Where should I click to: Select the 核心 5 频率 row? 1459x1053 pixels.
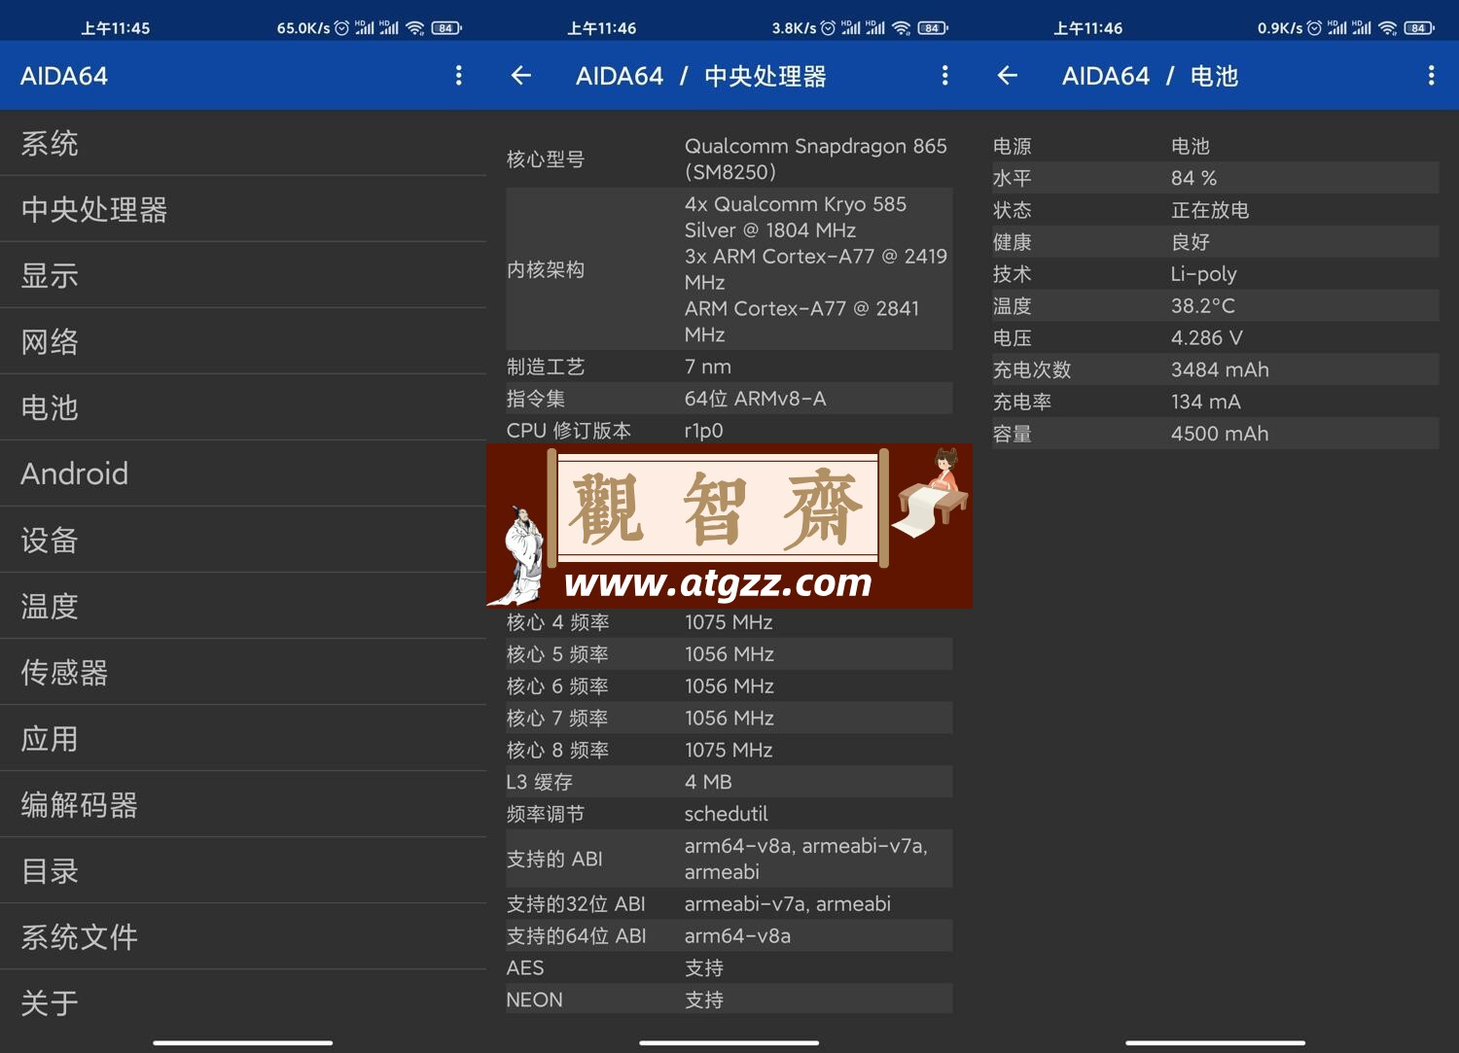tap(729, 654)
